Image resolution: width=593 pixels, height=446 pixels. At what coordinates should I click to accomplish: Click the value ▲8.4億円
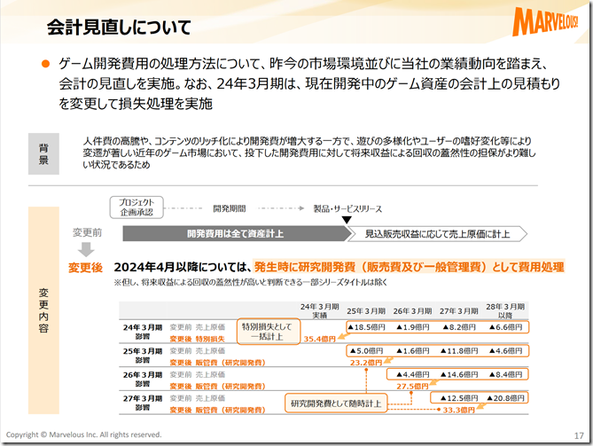coord(505,374)
